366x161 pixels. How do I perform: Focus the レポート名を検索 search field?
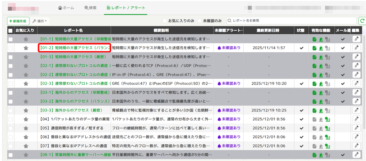tap(292, 21)
